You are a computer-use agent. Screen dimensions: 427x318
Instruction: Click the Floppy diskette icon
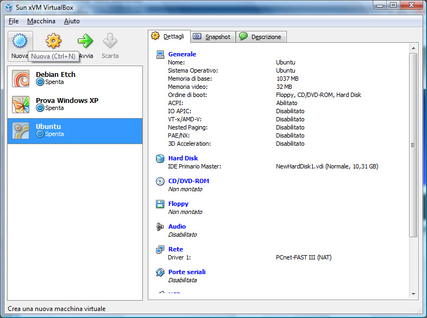coord(160,204)
